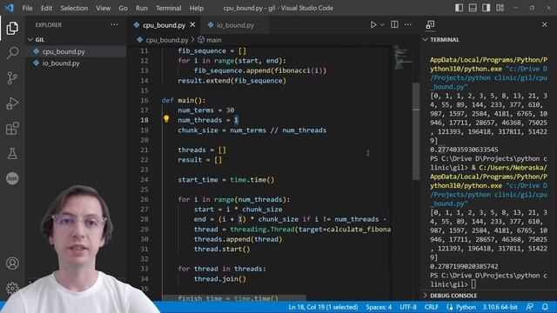Screen dimensions: 557x313
Task: Click the VS Code logo icon
Action: tap(9, 8)
